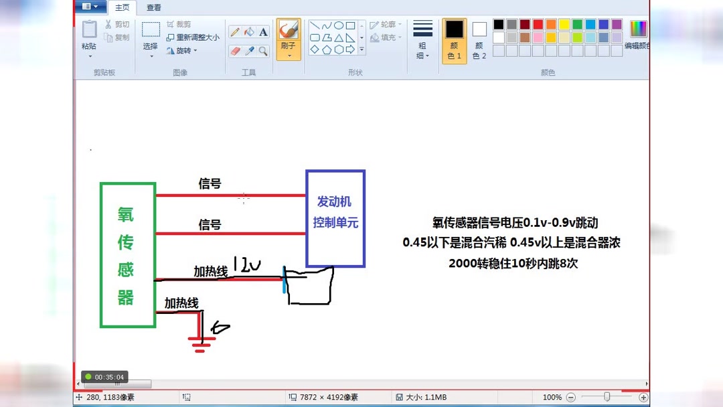
Task: Select the Fill with color tool
Action: 248,31
